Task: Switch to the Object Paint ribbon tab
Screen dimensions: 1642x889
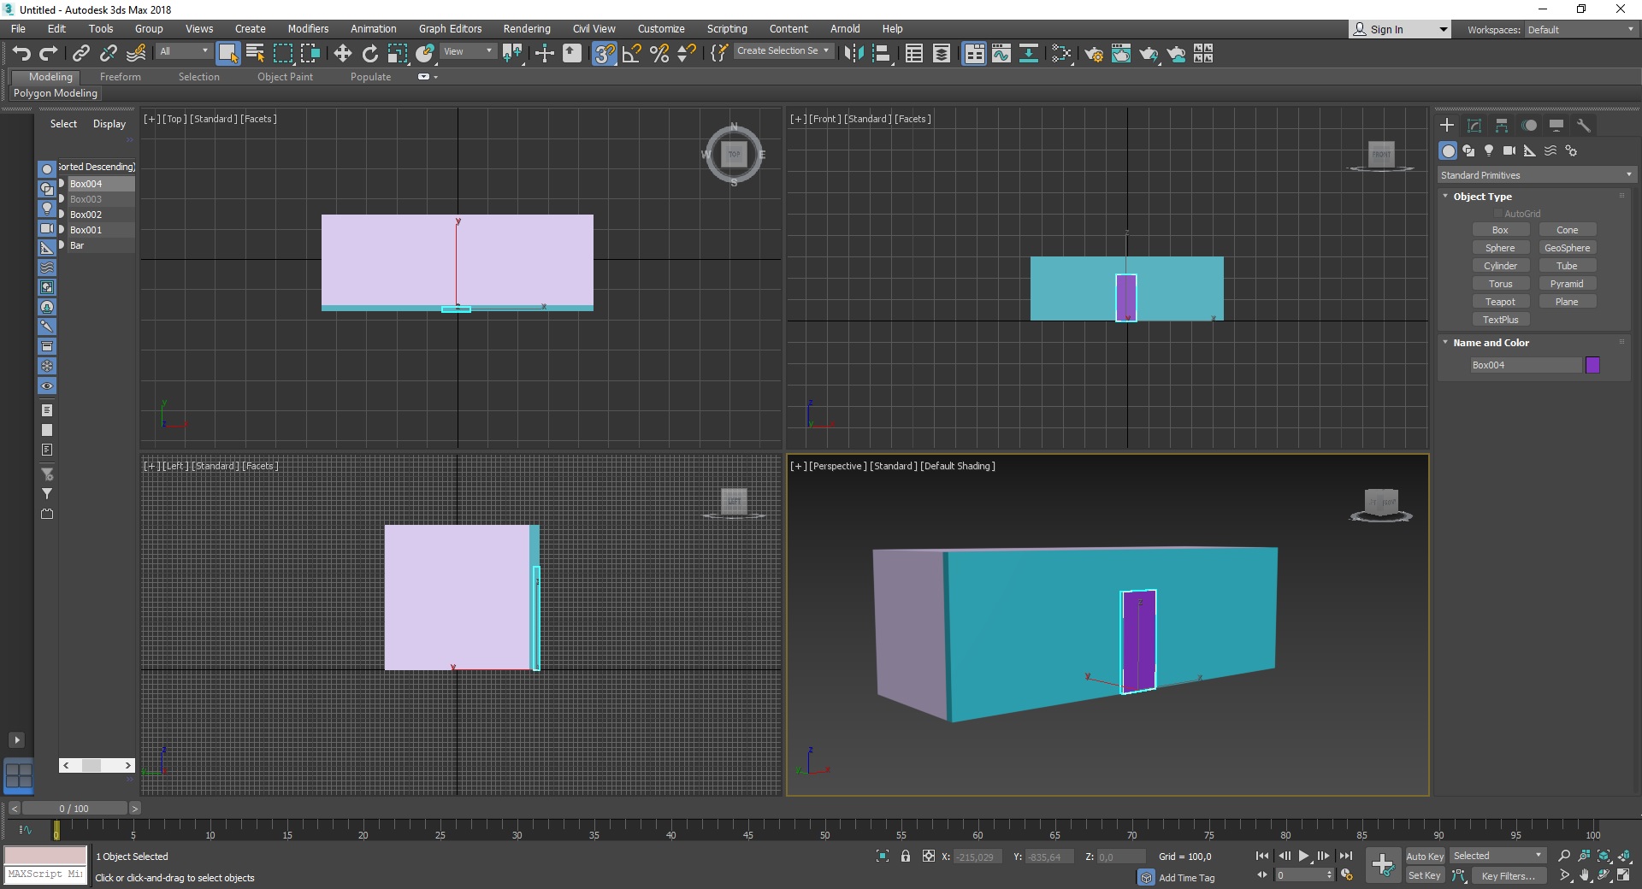Action: 286,77
